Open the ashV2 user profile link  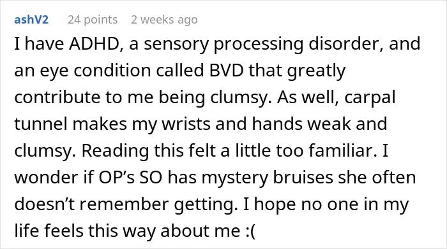pyautogui.click(x=31, y=20)
